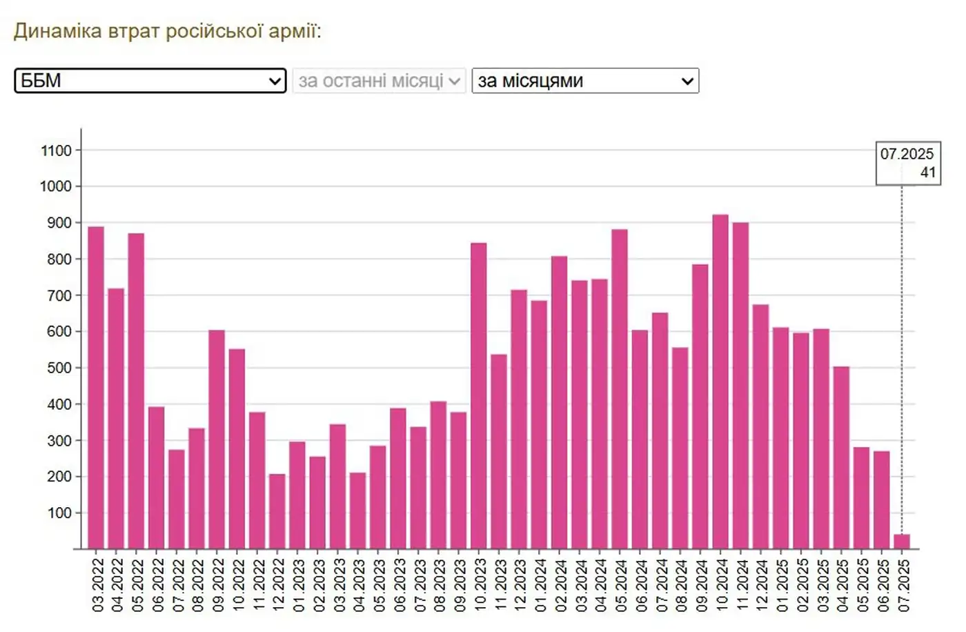This screenshot has height=632, width=966.
Task: Open the 'за останні місяці' period dropdown
Action: coord(379,81)
